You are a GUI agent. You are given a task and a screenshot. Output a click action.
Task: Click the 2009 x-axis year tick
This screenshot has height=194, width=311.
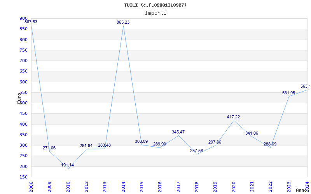point(49,187)
